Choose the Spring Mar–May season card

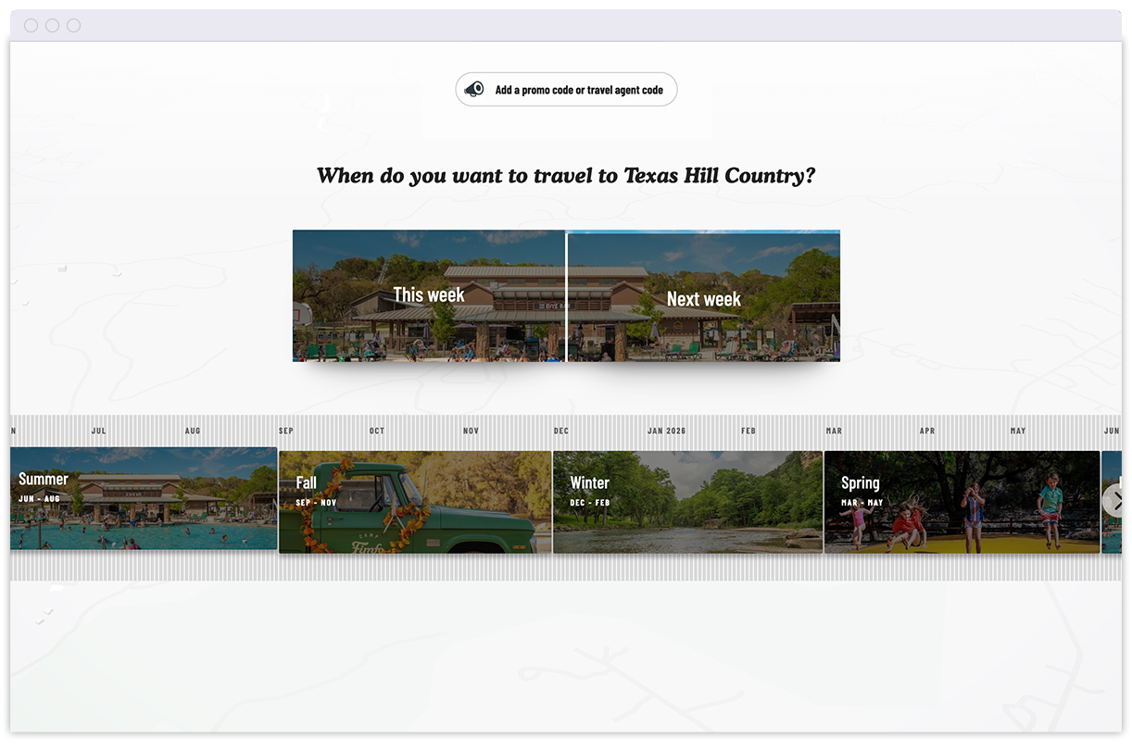point(962,502)
